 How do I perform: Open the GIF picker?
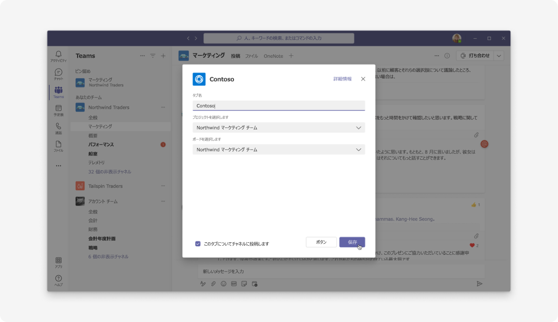point(234,284)
